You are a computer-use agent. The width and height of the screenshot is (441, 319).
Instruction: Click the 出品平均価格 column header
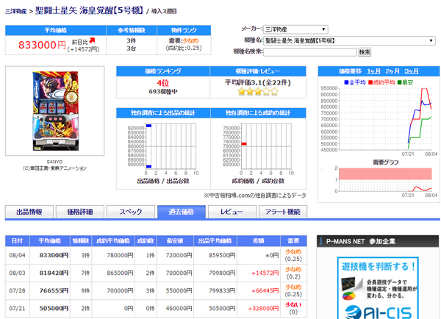pyautogui.click(x=215, y=241)
